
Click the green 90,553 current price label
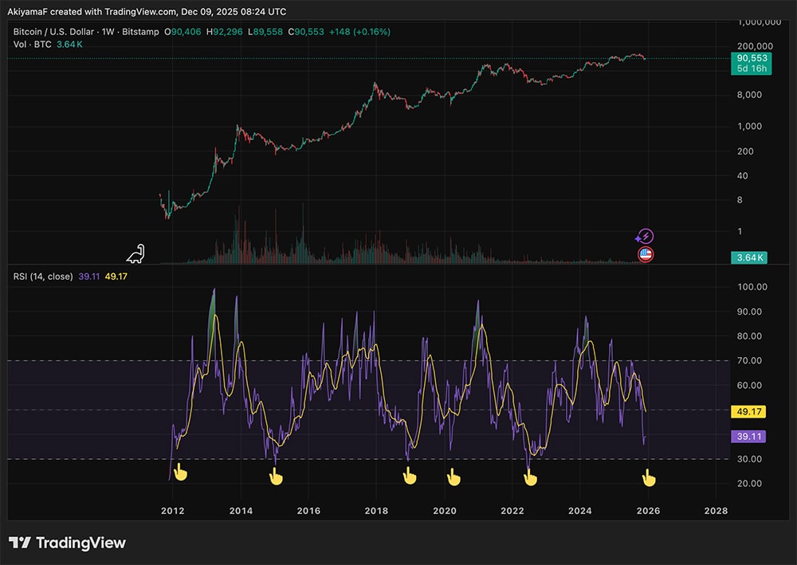pos(749,59)
